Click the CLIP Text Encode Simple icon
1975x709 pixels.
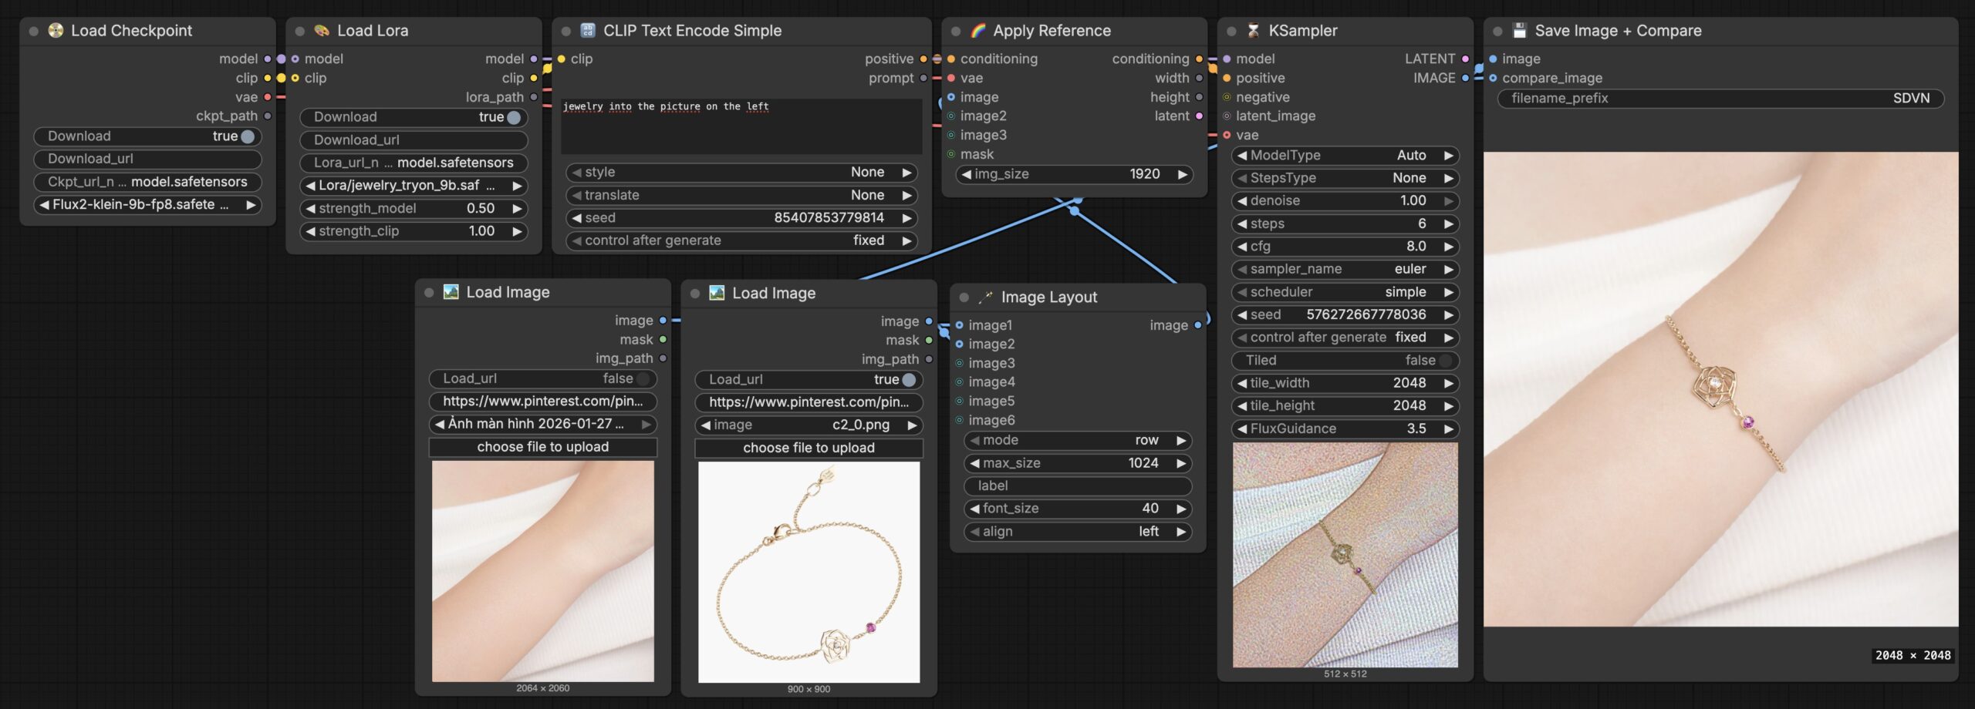click(588, 31)
